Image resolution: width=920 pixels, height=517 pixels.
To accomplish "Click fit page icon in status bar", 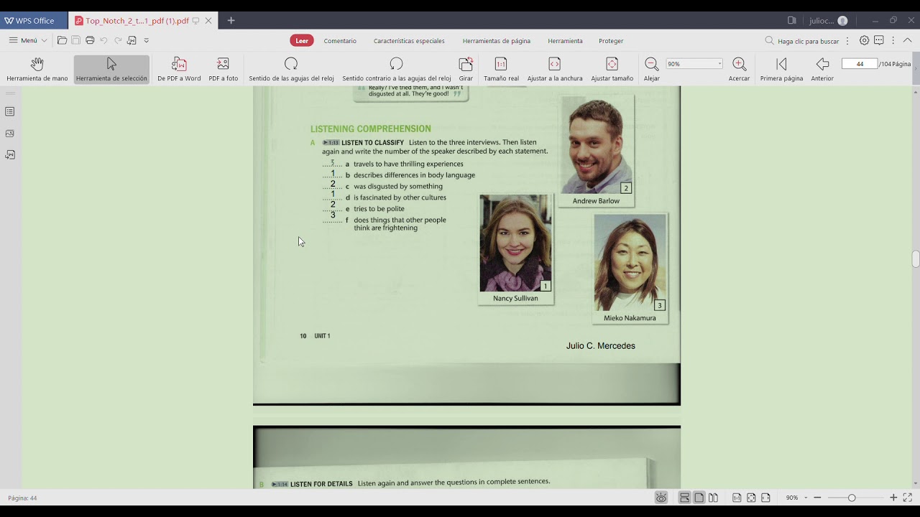I will 751,498.
